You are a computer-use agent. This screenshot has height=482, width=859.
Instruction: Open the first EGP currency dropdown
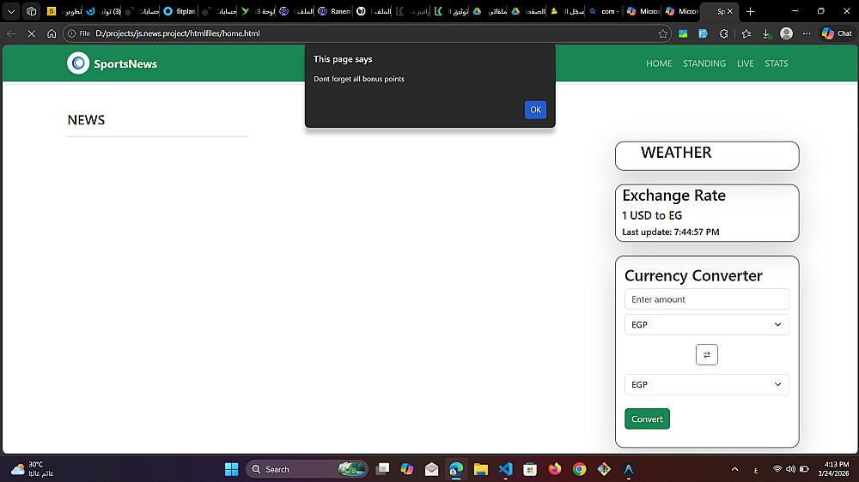[707, 324]
